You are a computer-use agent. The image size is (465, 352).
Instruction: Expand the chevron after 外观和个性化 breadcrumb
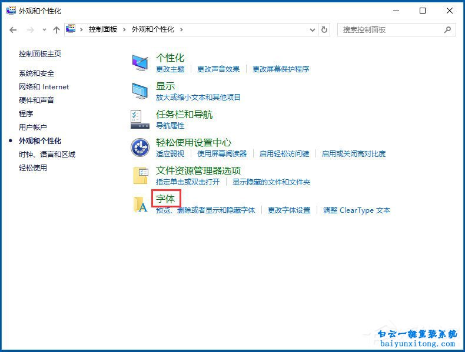pos(181,29)
